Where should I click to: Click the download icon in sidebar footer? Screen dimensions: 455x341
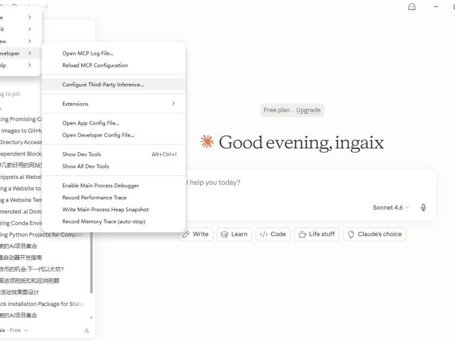(x=87, y=330)
